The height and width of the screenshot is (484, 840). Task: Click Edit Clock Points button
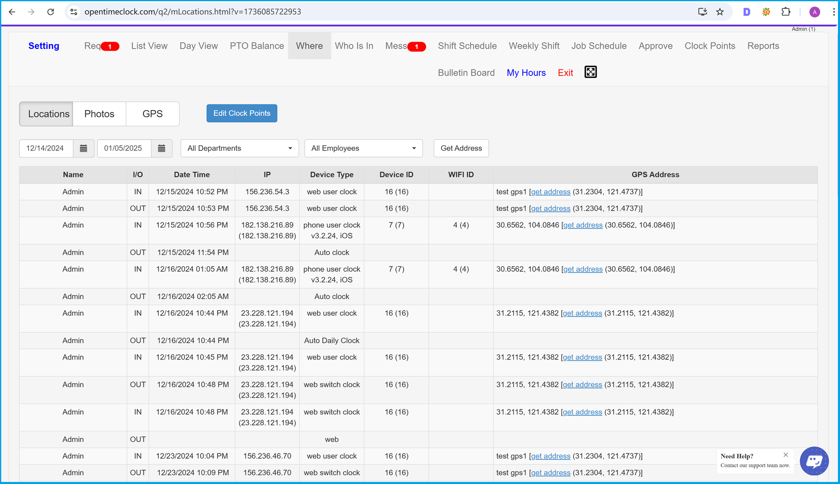click(x=242, y=113)
